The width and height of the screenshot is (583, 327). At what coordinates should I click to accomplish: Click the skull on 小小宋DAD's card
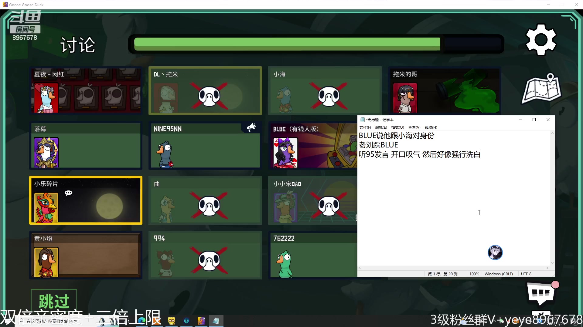[329, 206]
